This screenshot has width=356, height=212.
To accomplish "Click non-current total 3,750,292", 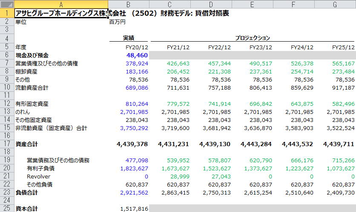I will [x=134, y=128].
